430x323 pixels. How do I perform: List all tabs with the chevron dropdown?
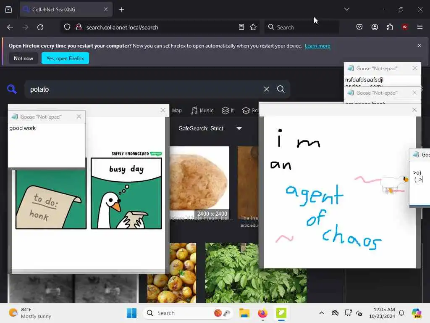click(x=346, y=9)
